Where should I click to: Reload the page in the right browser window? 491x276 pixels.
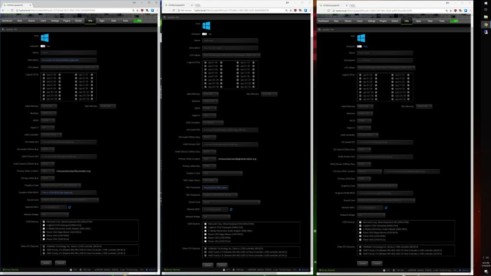click(328, 11)
